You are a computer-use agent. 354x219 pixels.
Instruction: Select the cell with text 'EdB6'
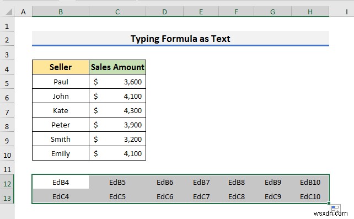[164, 182]
